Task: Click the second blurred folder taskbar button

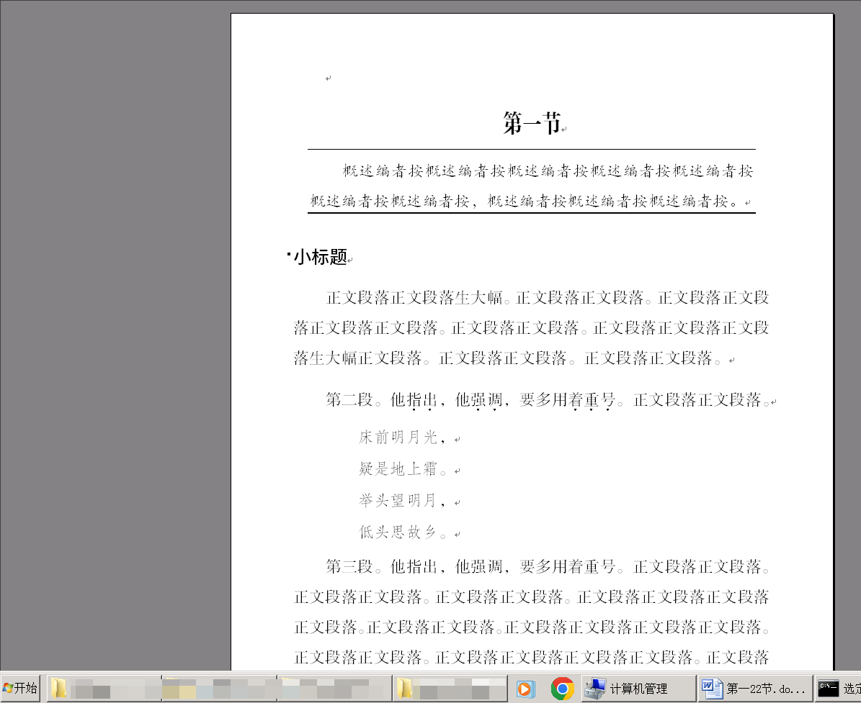Action: point(219,689)
